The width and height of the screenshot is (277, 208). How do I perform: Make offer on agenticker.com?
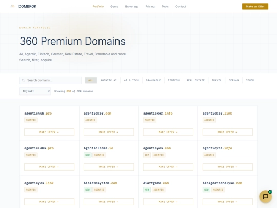pyautogui.click(x=109, y=132)
